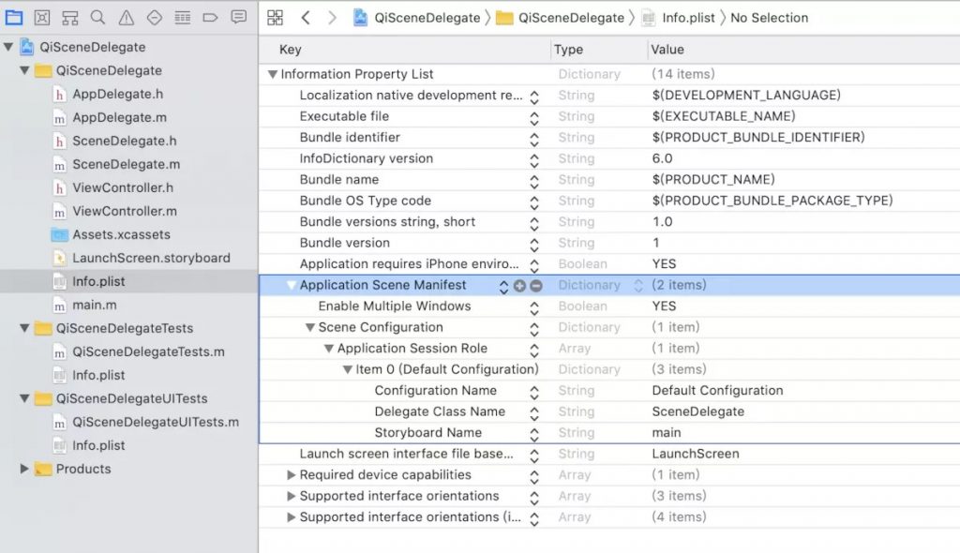
Task: Open the Breakpoint navigator icon
Action: (x=210, y=17)
